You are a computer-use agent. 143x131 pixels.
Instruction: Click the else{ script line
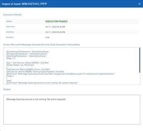click(9, 80)
